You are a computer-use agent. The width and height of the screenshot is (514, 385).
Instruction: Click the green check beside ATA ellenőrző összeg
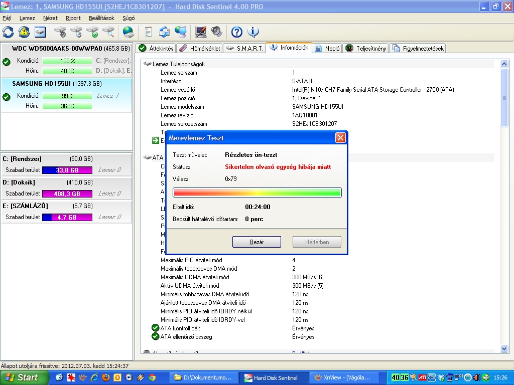tap(156, 336)
